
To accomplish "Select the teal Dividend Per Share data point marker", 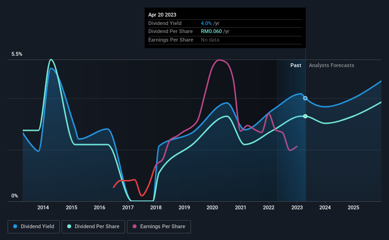I will (x=306, y=116).
